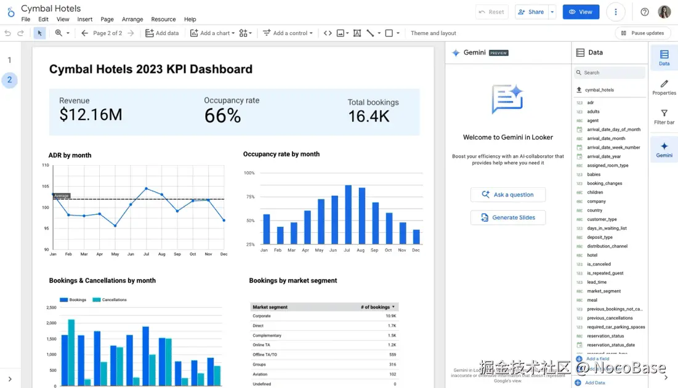Open the Properties panel
Image resolution: width=678 pixels, height=388 pixels.
664,88
